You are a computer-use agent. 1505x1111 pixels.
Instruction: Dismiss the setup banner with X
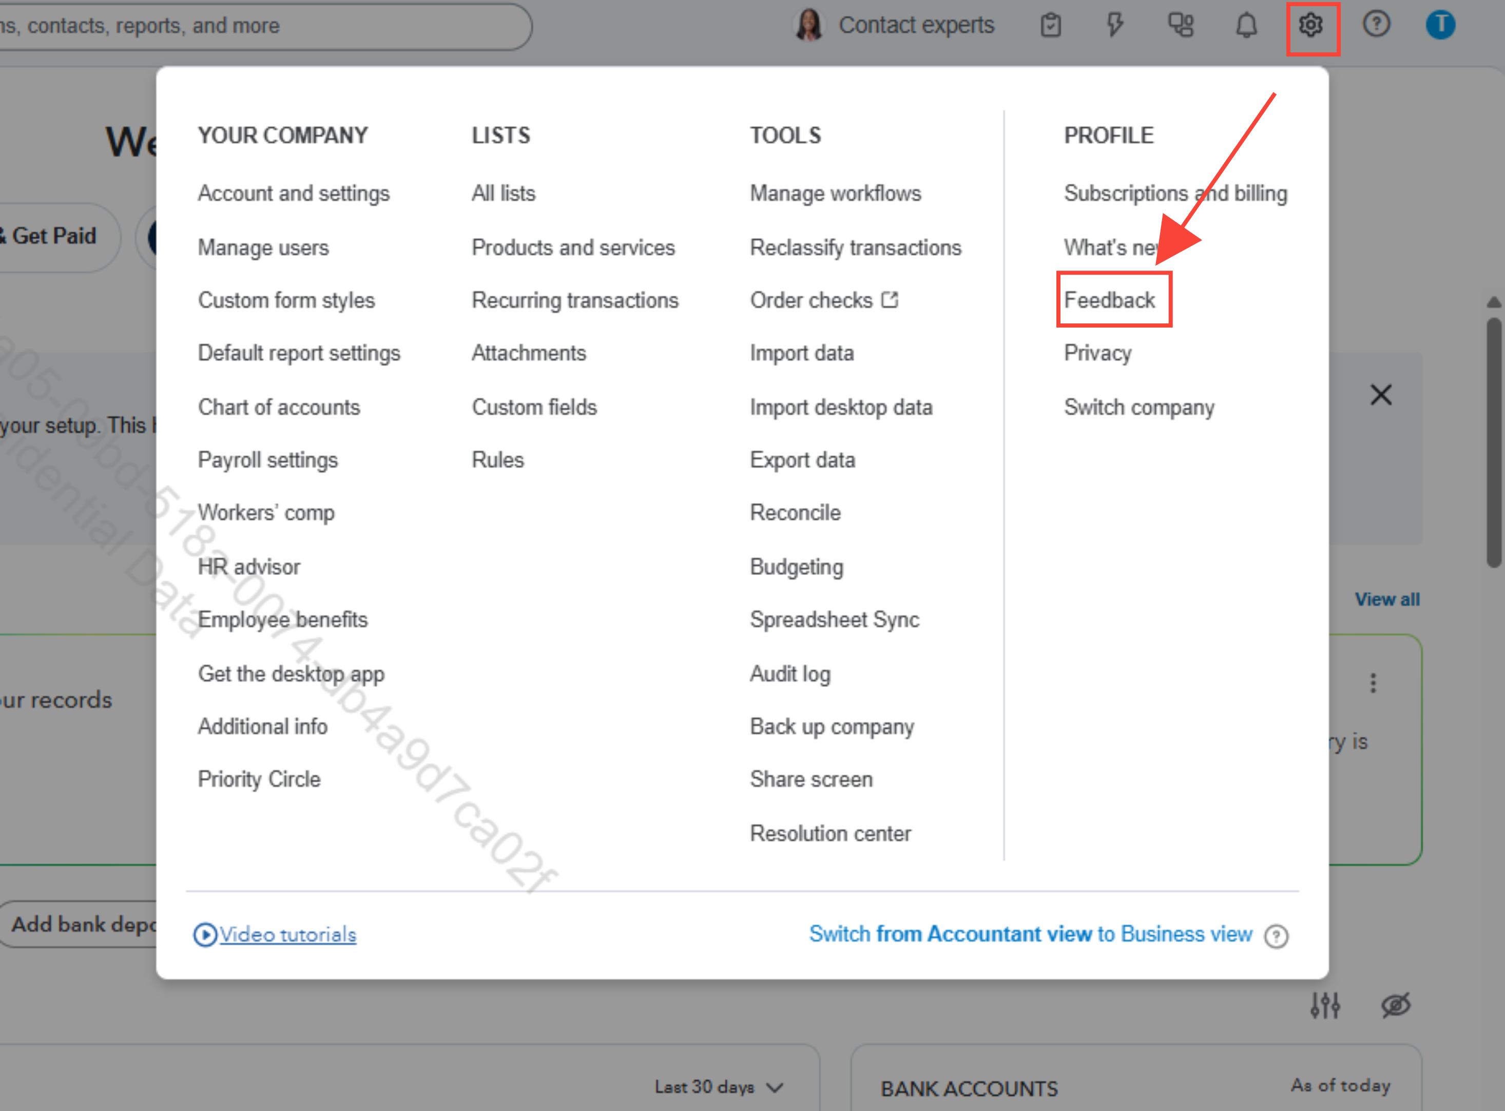(x=1381, y=395)
